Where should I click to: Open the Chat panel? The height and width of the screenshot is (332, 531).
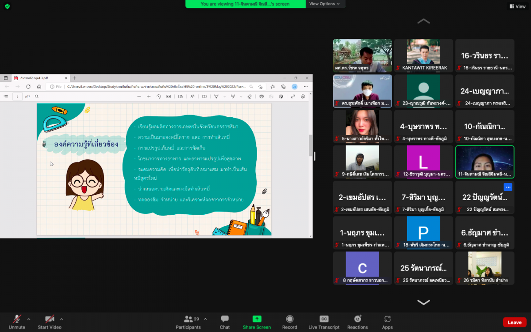point(225,321)
